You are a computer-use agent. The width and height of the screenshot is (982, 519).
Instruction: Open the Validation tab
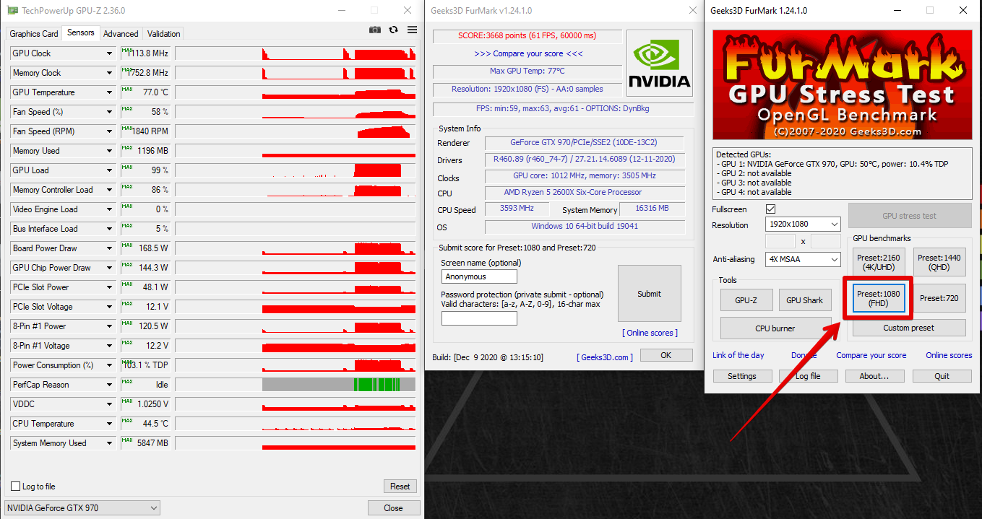click(x=163, y=33)
